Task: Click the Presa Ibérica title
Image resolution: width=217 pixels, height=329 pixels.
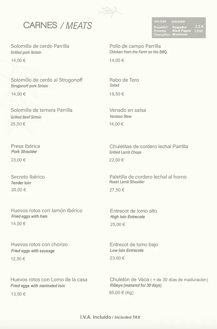Action: click(x=25, y=146)
